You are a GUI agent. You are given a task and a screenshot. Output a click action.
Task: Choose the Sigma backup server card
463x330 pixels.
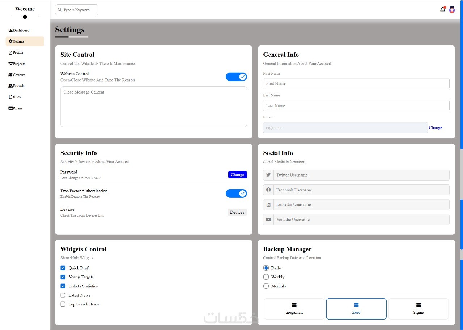[x=419, y=309]
